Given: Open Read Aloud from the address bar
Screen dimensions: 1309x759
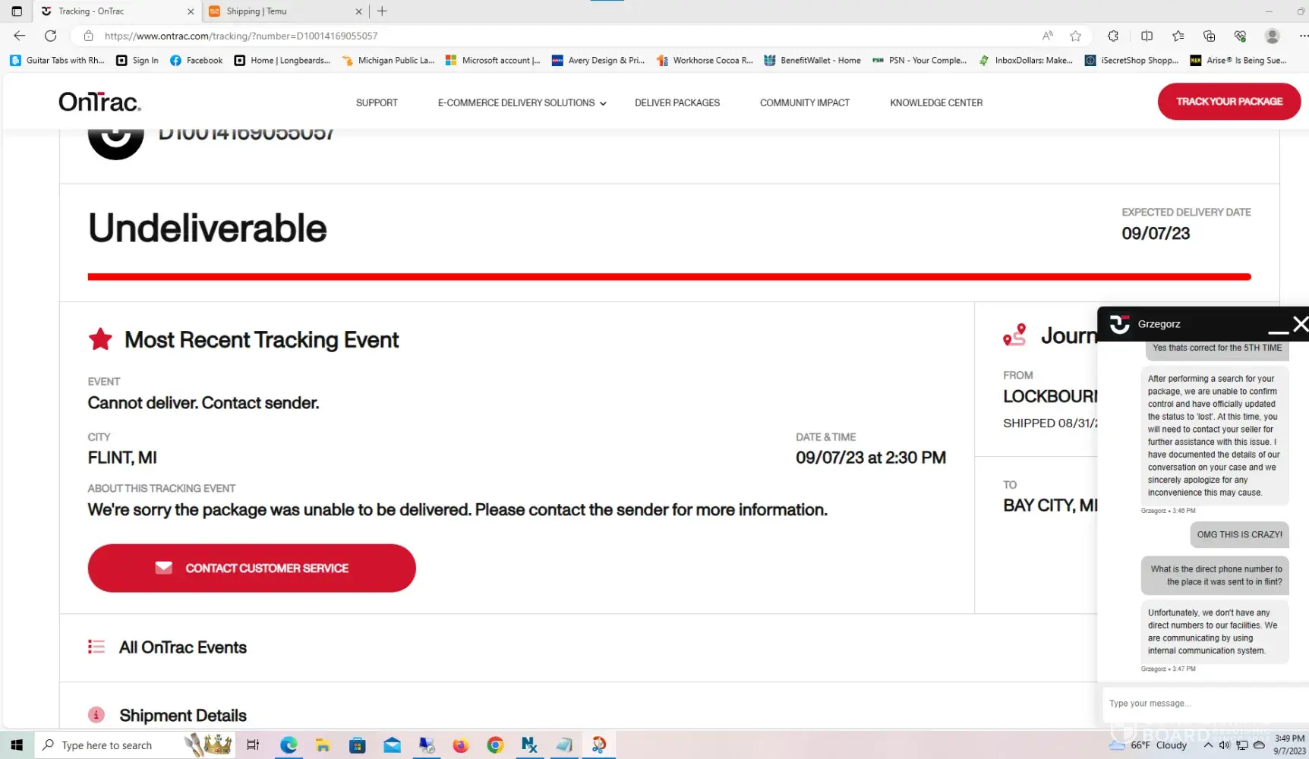Looking at the screenshot, I should tap(1048, 36).
